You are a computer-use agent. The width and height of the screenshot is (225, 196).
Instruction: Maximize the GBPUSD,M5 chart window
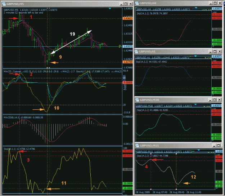click(x=126, y=4)
